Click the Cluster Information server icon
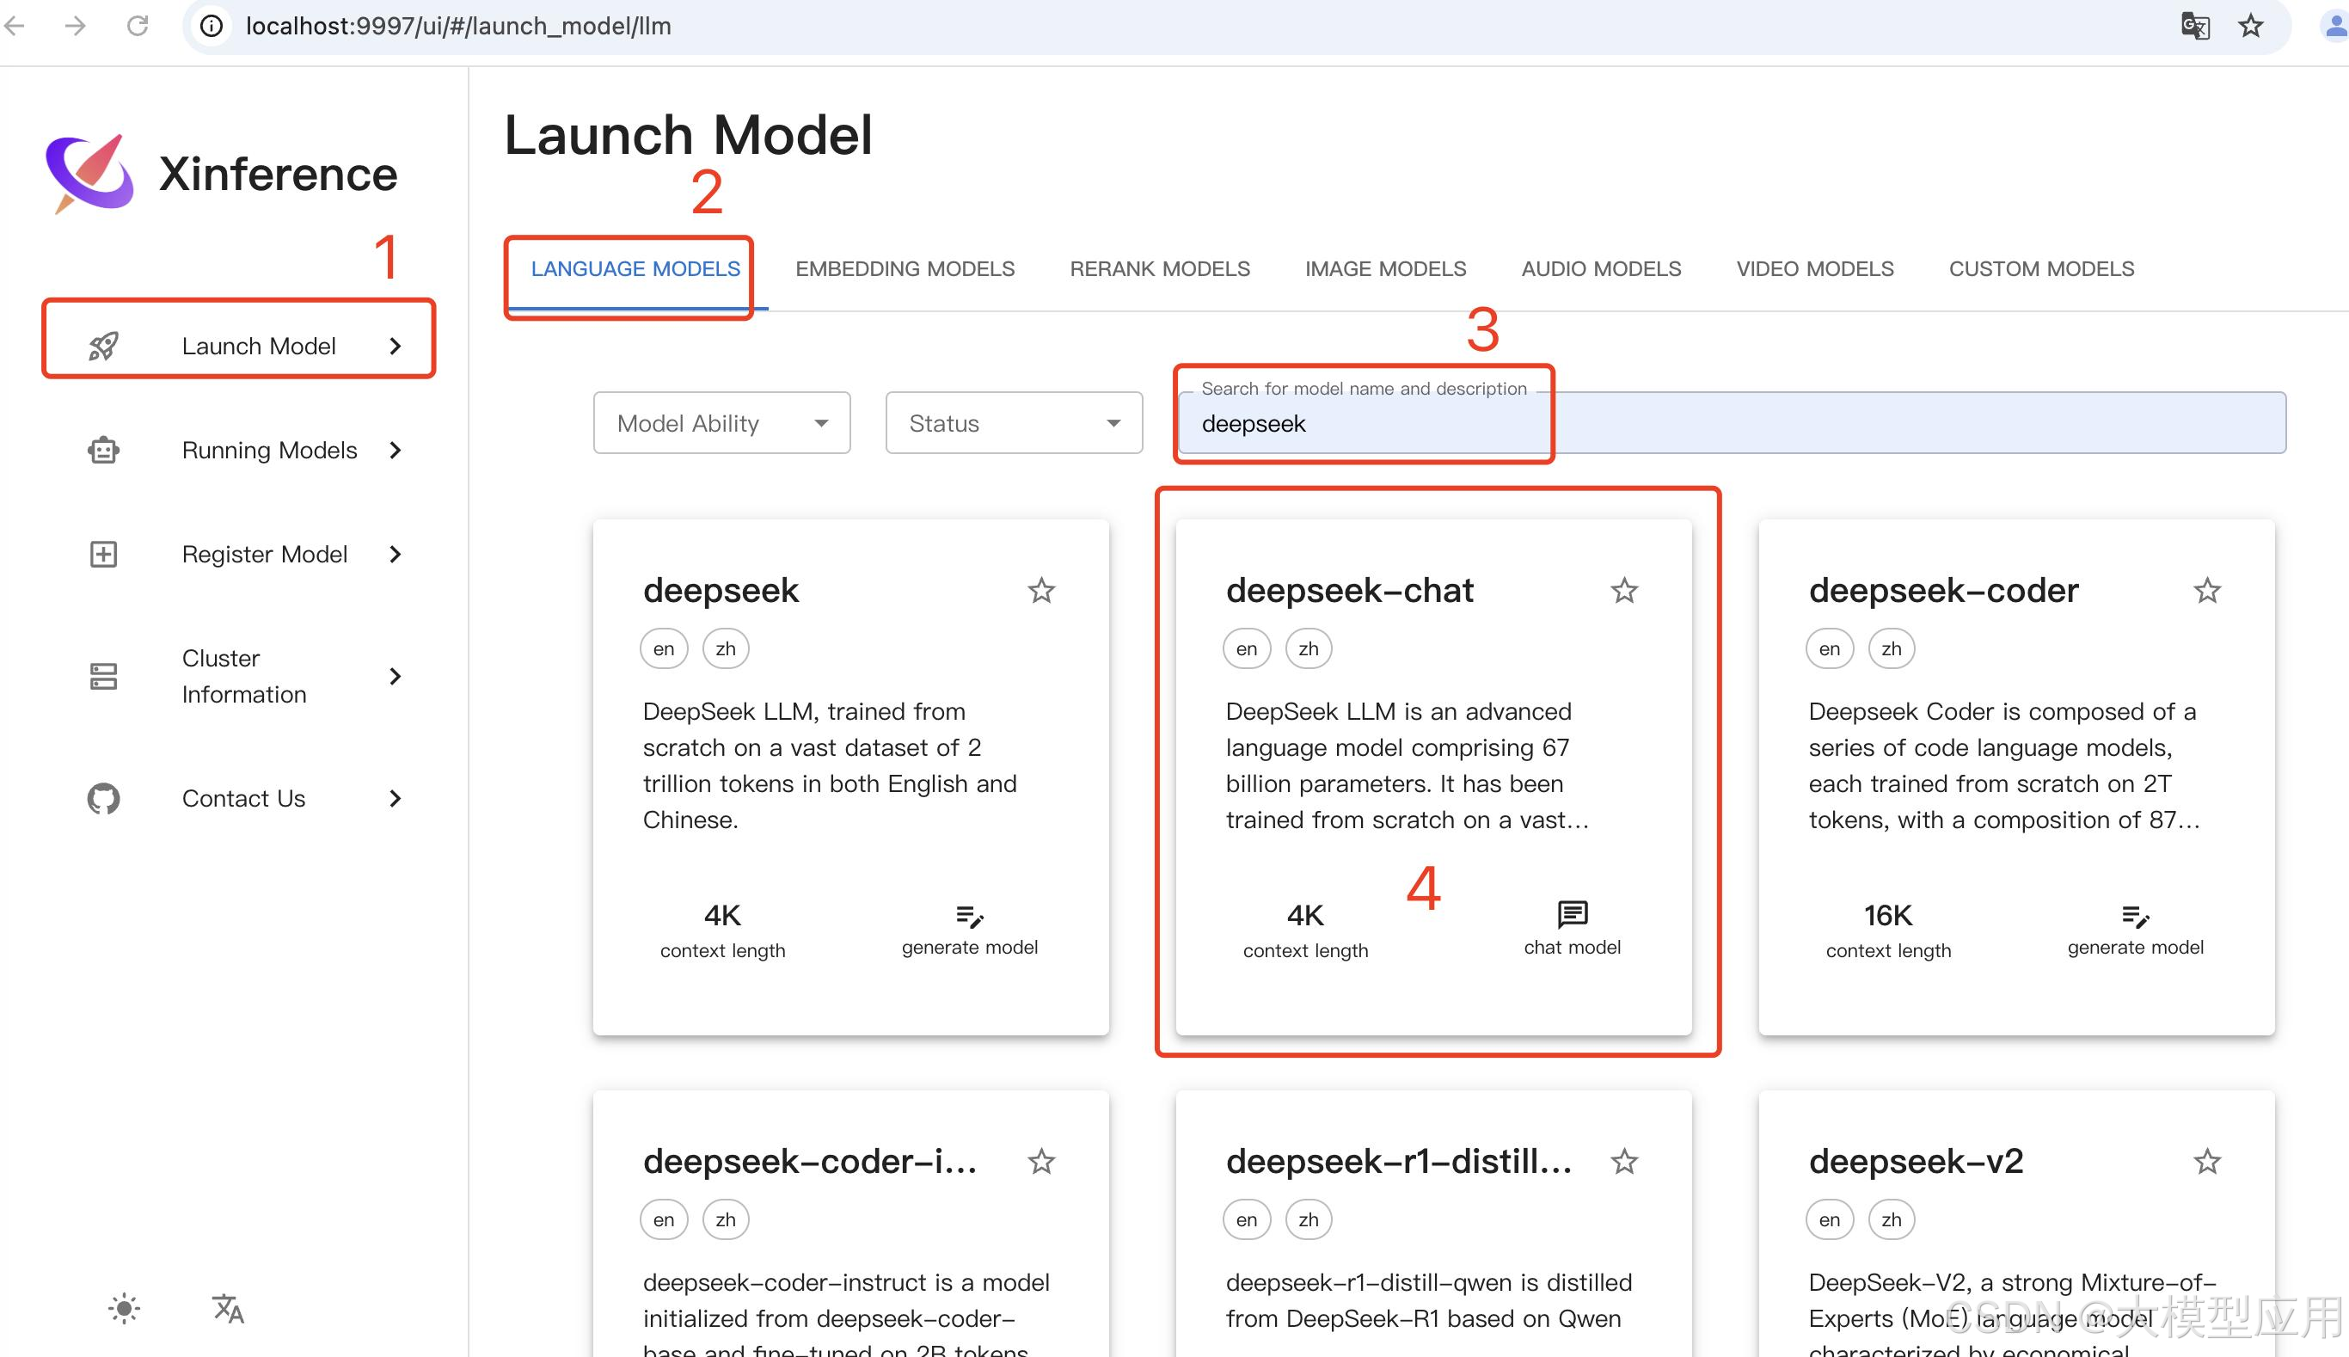The width and height of the screenshot is (2349, 1357). tap(103, 676)
